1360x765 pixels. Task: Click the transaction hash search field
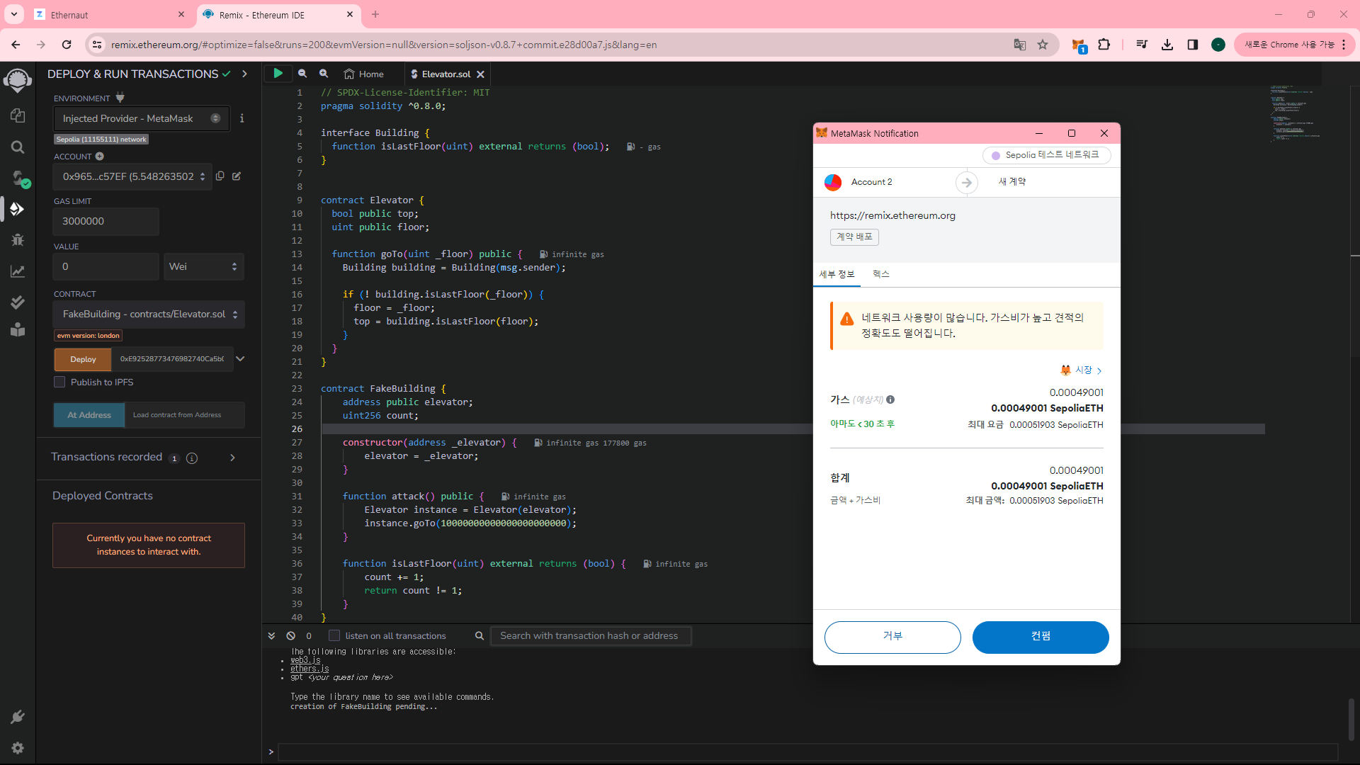click(x=591, y=636)
